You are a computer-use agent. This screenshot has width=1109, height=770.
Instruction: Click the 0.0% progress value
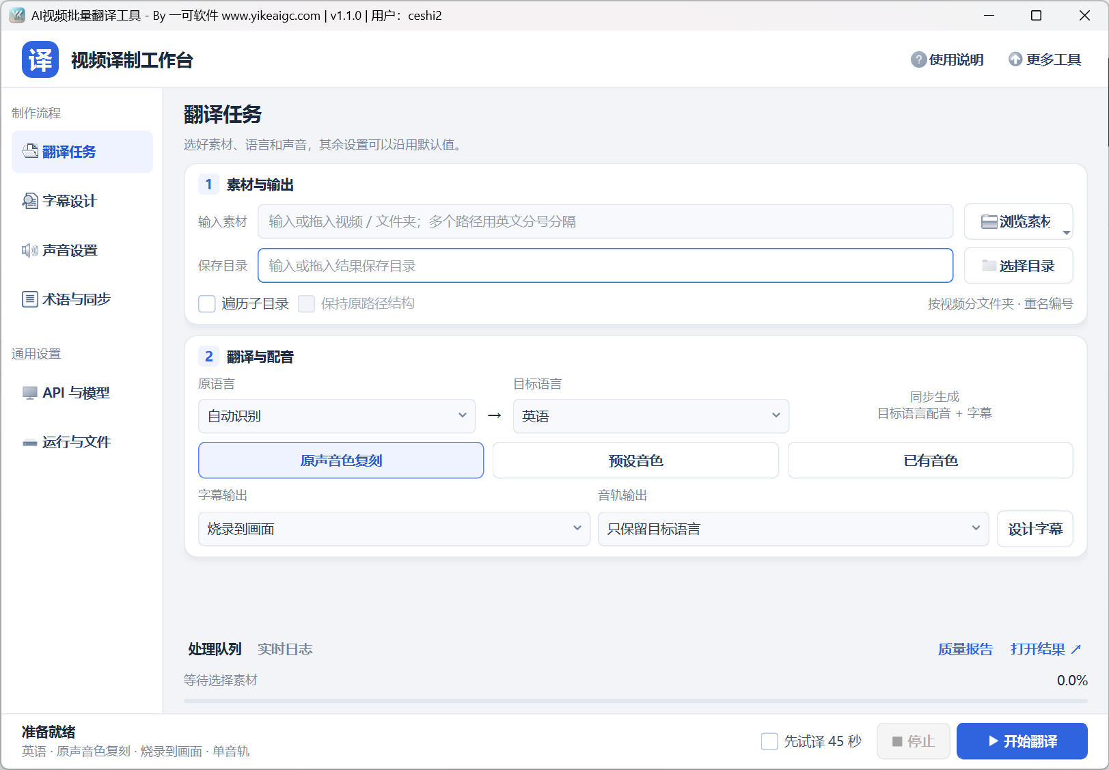click(x=1072, y=680)
